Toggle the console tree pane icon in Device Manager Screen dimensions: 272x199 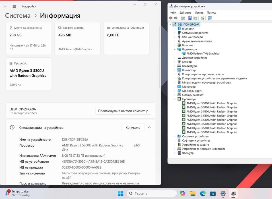pyautogui.click(x=183, y=18)
